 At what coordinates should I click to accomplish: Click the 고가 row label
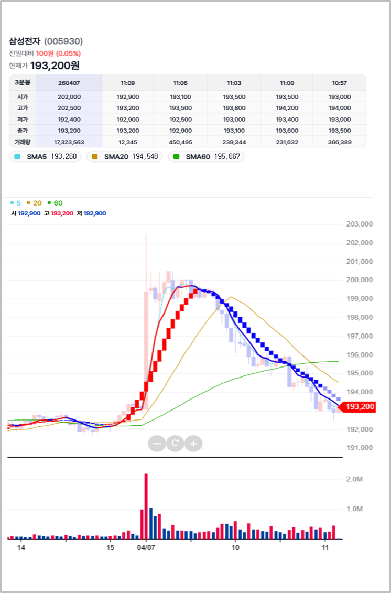coord(23,108)
